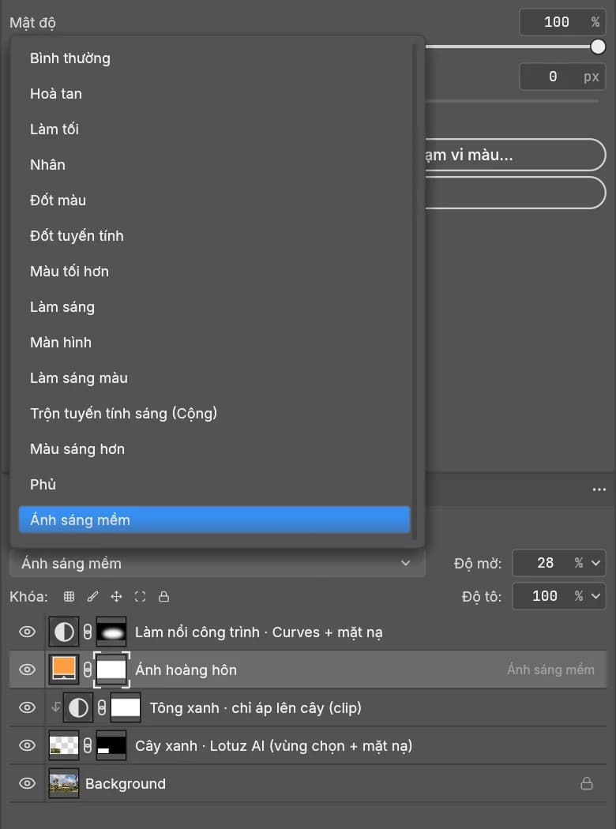Open the Độ tô percentage dropdown arrow
Image resolution: width=616 pixels, height=829 pixels.
pyautogui.click(x=595, y=596)
